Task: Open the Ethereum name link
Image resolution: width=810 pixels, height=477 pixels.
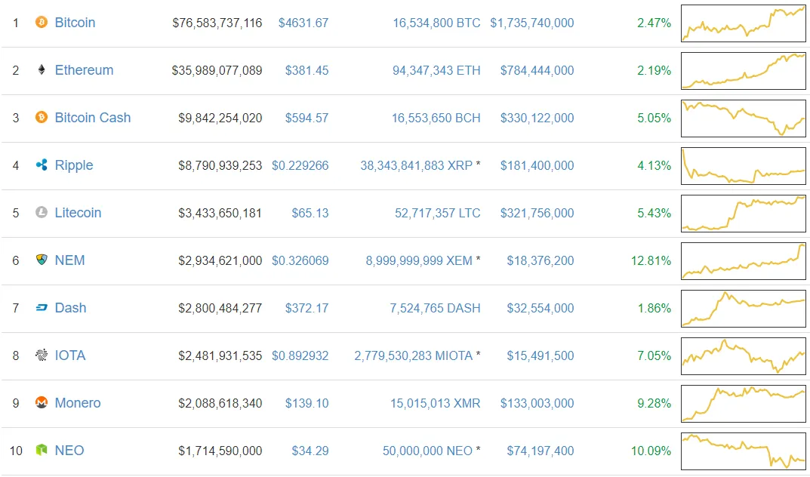Action: (85, 70)
